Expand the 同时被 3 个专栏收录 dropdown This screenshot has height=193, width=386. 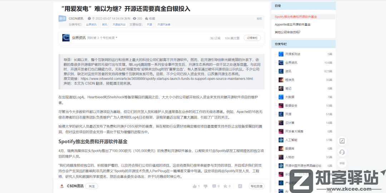click(103, 38)
